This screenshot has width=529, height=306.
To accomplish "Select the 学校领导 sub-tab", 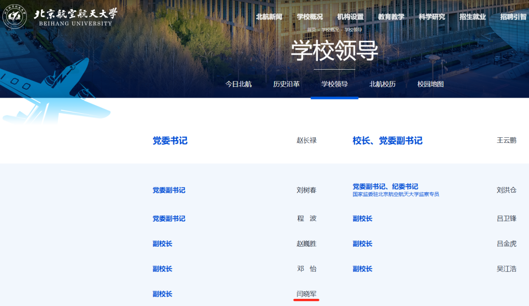I will pos(335,84).
